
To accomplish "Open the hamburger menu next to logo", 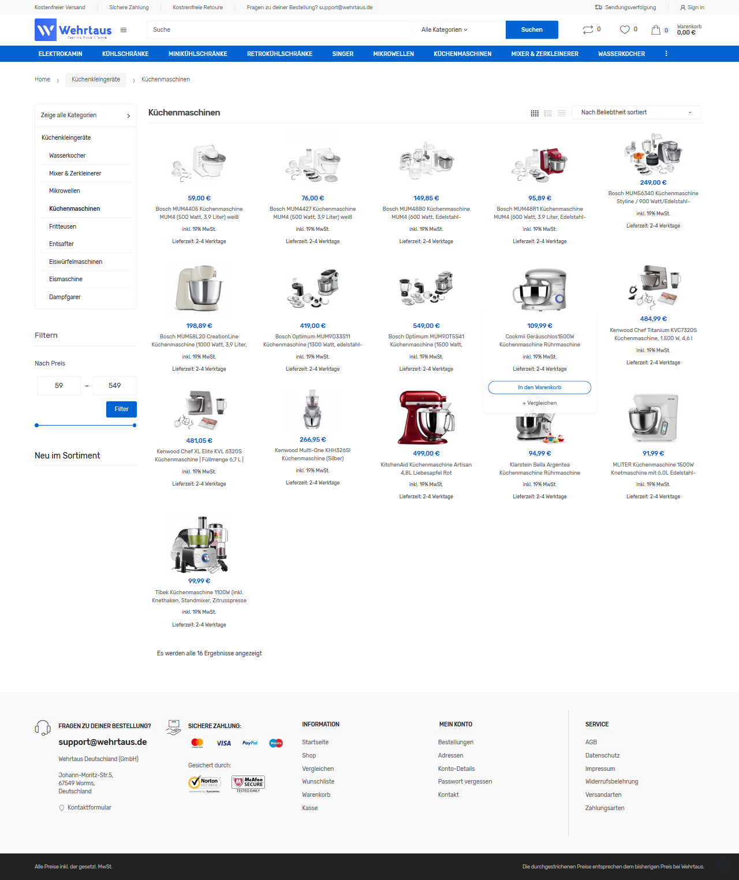I will tap(124, 30).
